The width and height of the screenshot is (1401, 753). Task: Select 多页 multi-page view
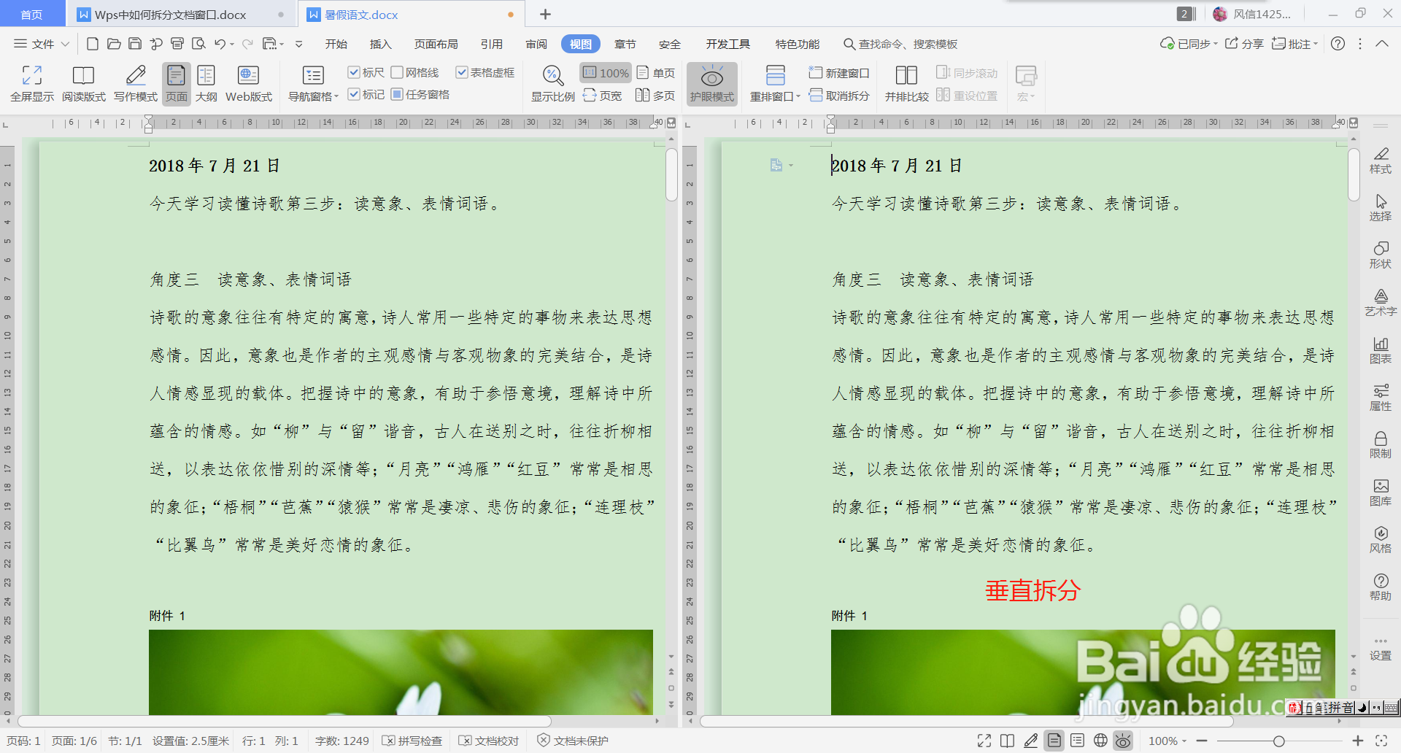pos(655,96)
